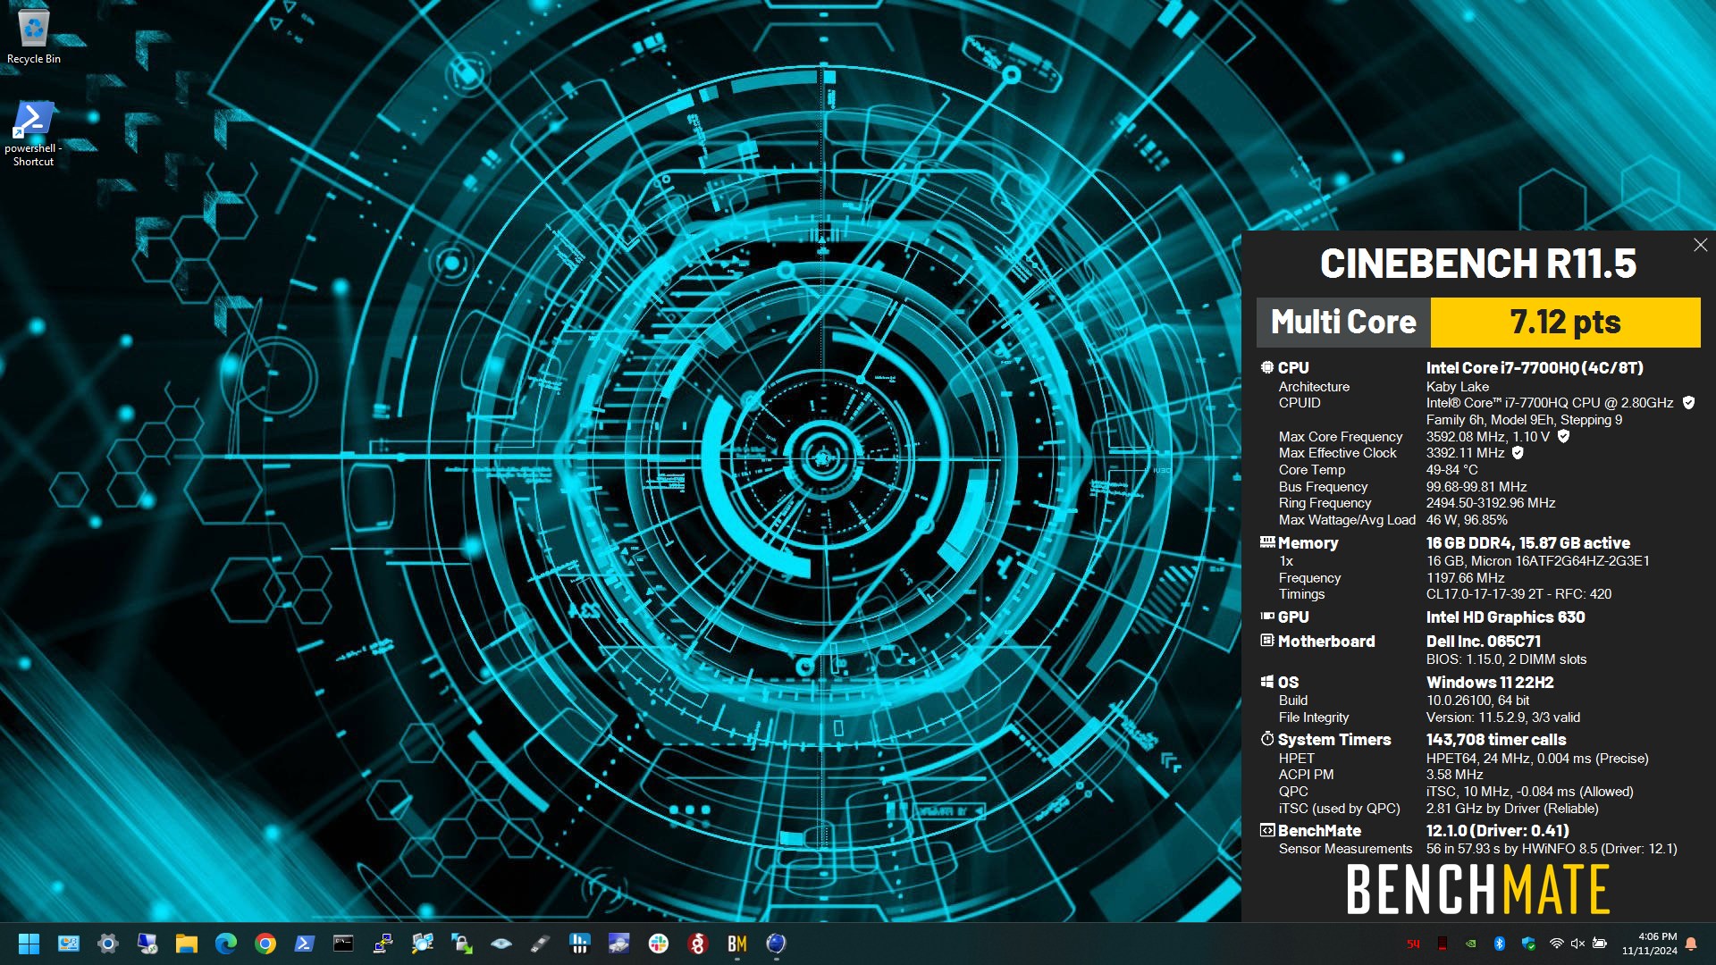Open File Explorer from the taskbar
The height and width of the screenshot is (965, 1716).
pyautogui.click(x=186, y=944)
